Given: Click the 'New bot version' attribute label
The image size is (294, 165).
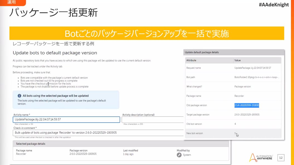Looking at the screenshot, I should pyautogui.click(x=195, y=133).
